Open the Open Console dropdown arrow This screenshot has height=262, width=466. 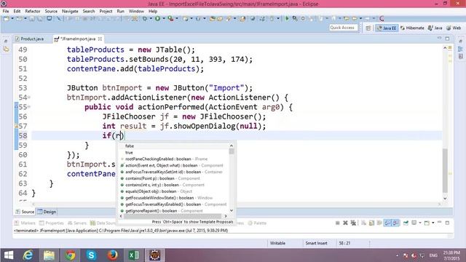click(433, 223)
